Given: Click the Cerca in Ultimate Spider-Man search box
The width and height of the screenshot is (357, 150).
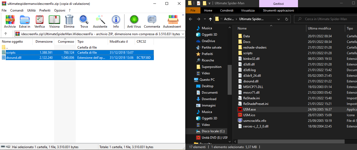Looking at the screenshot, I should point(325,19).
